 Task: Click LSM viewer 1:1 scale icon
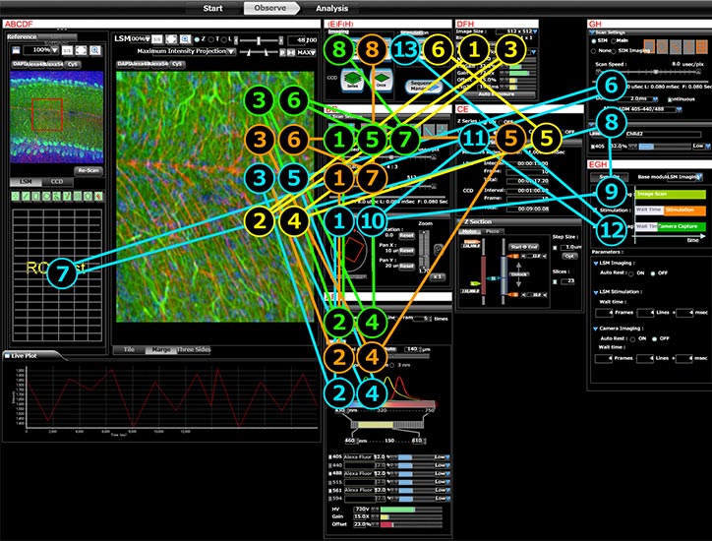coord(156,39)
